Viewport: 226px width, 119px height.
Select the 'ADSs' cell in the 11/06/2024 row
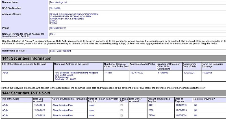[5, 115]
